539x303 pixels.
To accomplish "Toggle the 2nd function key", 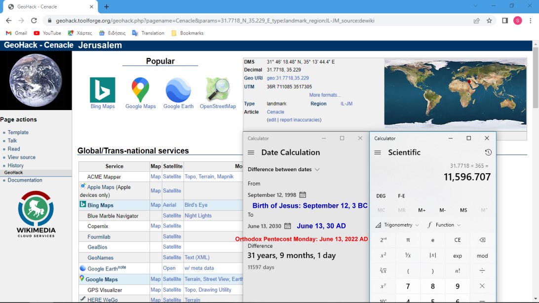I will [384, 240].
